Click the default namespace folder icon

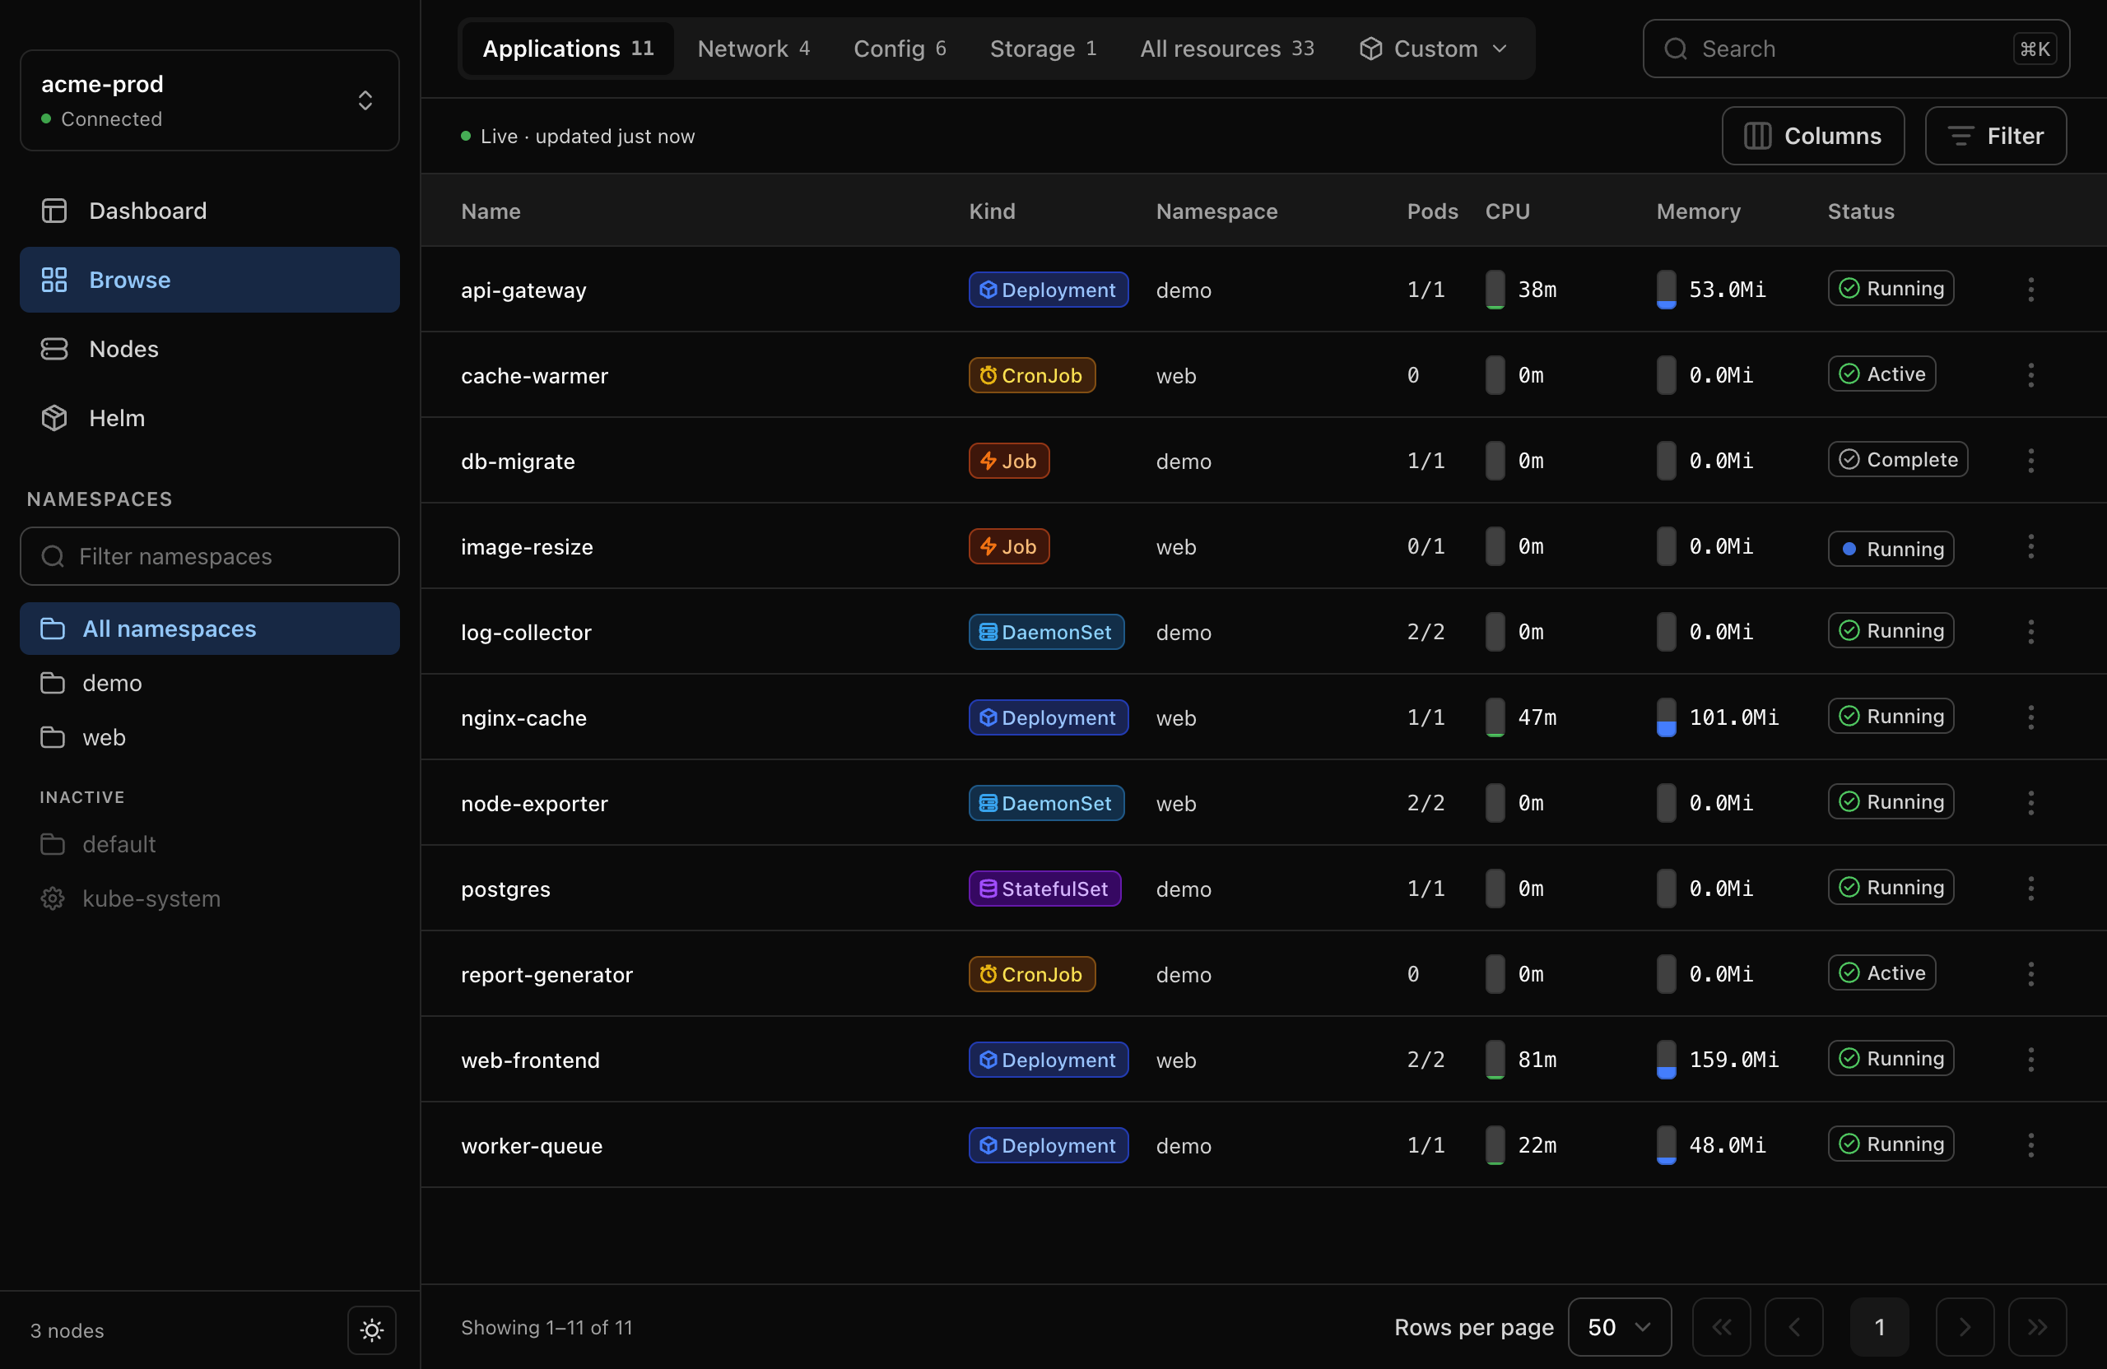click(52, 844)
